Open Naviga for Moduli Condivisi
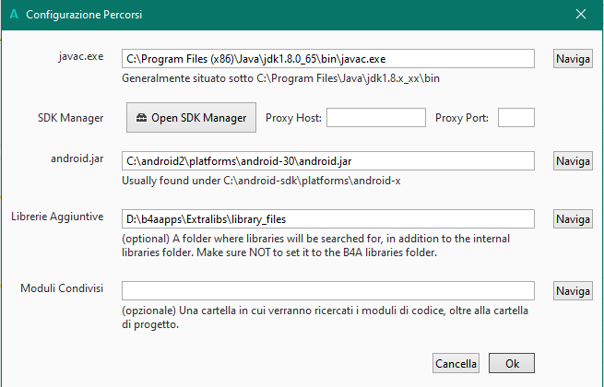The width and height of the screenshot is (604, 387). pyautogui.click(x=573, y=291)
